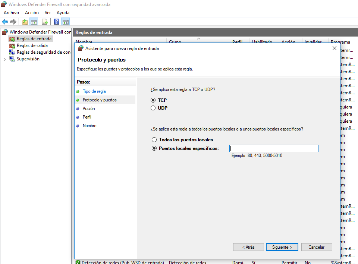The width and height of the screenshot is (358, 264).
Task: Choose Puertos locales específicos option
Action: pos(154,148)
